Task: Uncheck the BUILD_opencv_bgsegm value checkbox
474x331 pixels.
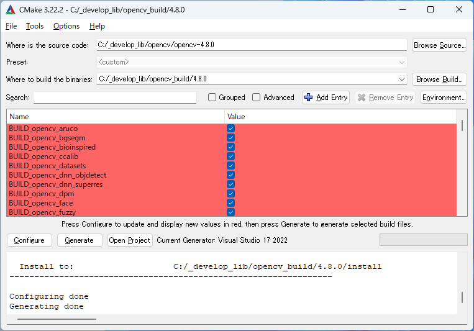Action: point(230,137)
